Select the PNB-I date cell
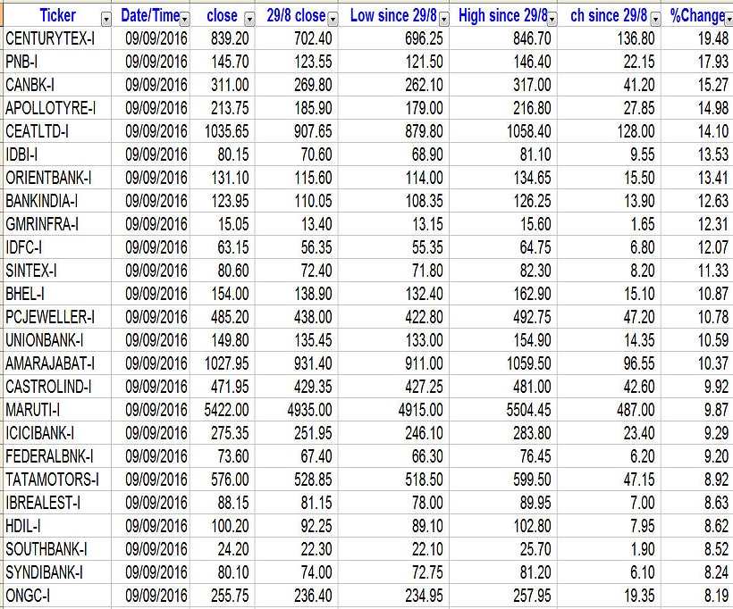 (156, 62)
